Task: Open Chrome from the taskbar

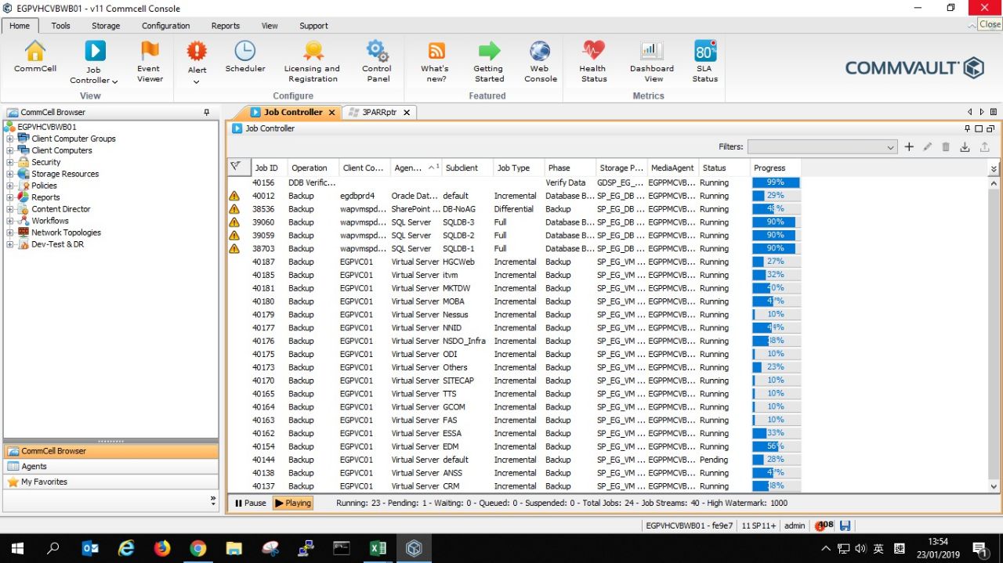Action: [x=197, y=548]
